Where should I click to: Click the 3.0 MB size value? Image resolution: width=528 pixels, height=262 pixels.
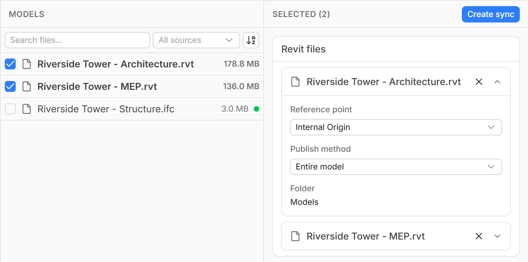point(235,109)
